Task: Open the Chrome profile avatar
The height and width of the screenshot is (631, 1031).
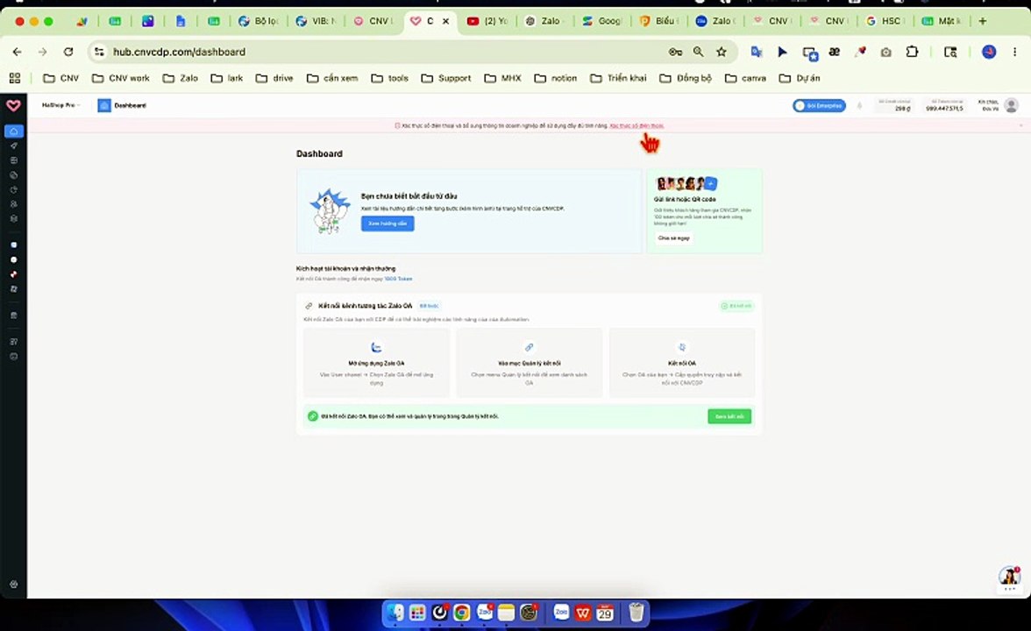Action: (x=989, y=51)
